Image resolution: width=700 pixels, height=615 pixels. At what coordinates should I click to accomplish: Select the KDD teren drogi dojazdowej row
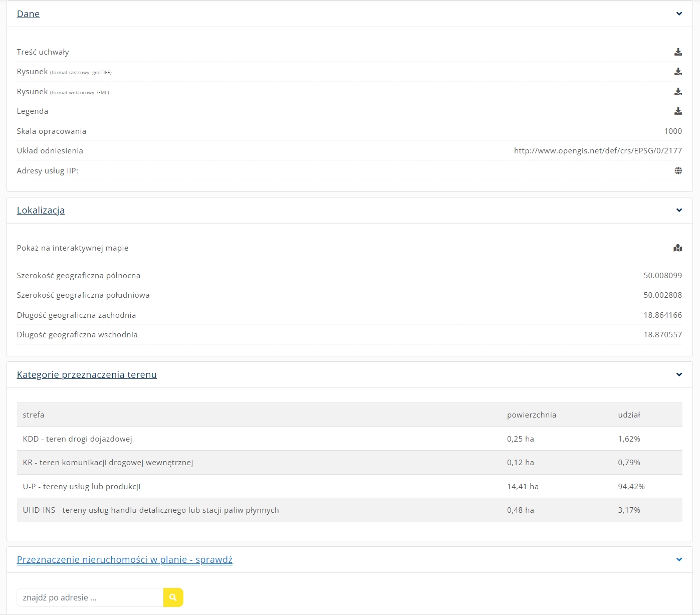pos(78,439)
